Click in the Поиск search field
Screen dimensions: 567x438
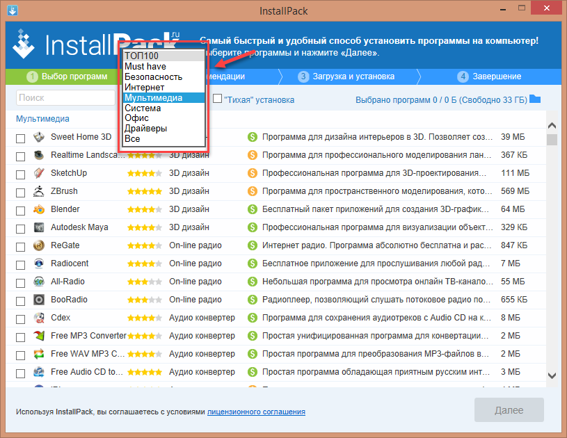65,99
